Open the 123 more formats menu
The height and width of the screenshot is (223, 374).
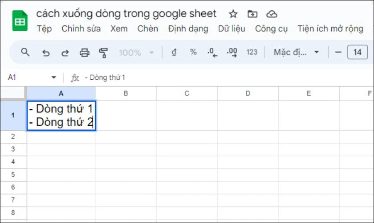[x=252, y=52]
